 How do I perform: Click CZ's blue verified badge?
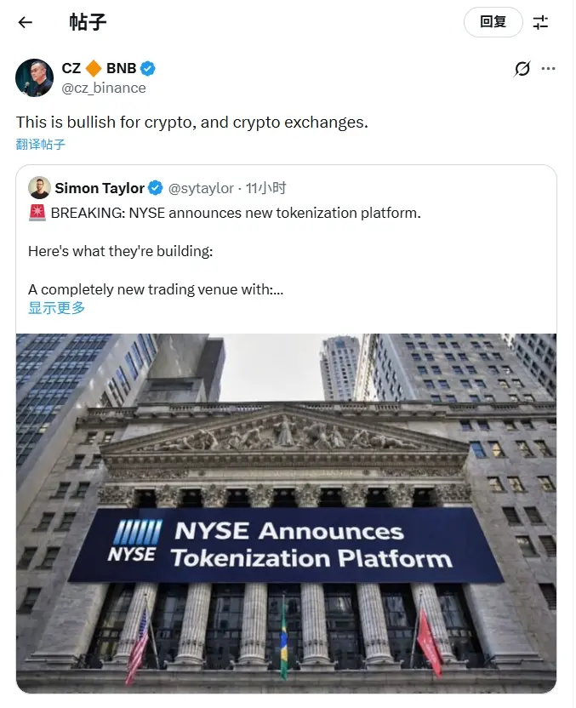point(148,69)
